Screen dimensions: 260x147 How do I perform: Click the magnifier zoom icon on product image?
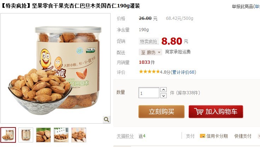click(106, 119)
